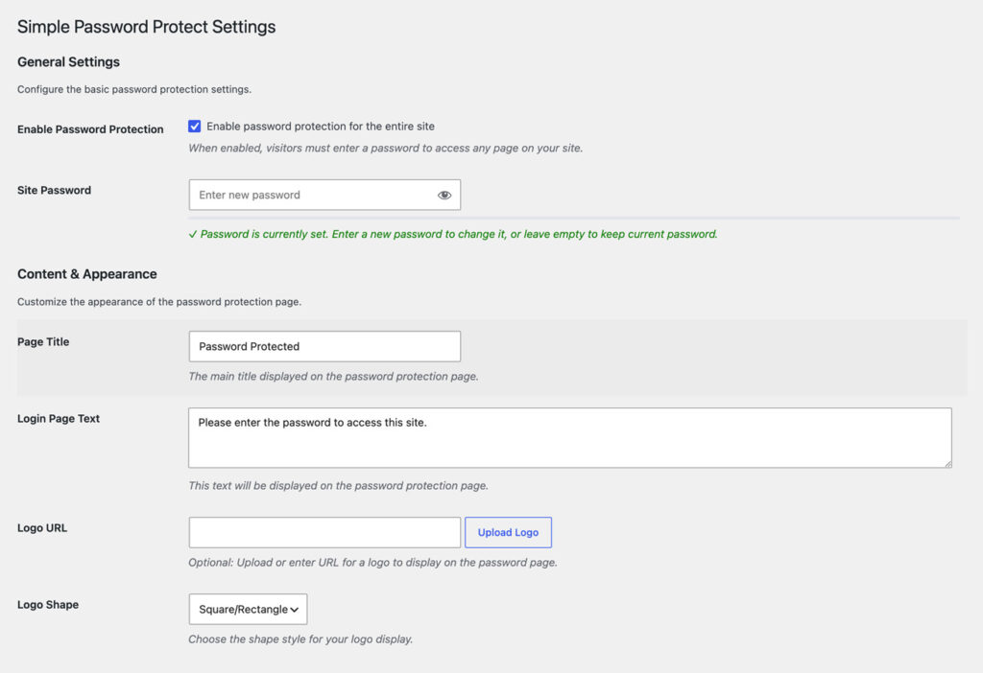Select 'Customize the appearance of the password' description
This screenshot has height=673, width=983.
[159, 302]
